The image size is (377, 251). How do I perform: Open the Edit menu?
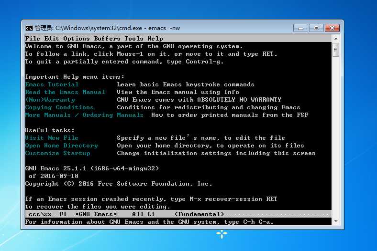[x=52, y=39]
